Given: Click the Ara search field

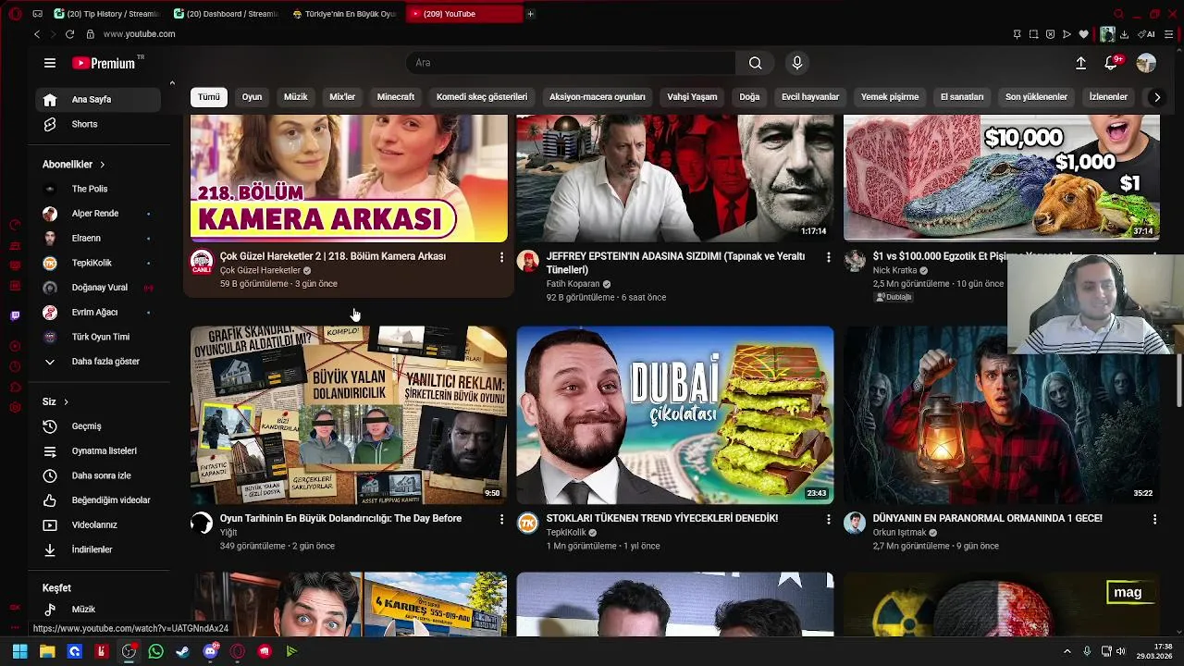Looking at the screenshot, I should 571,63.
